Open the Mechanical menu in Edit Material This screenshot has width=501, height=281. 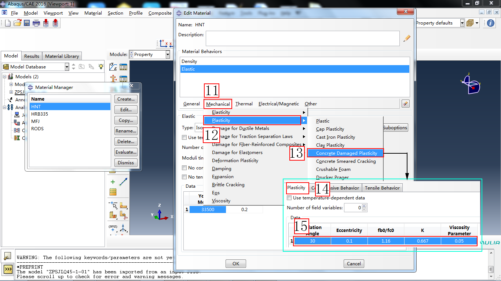(218, 104)
